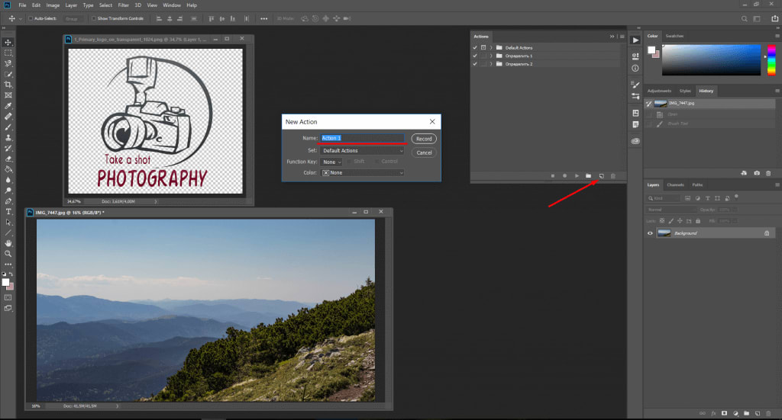Select the Eyedropper tool
The height and width of the screenshot is (420, 782).
[8, 105]
